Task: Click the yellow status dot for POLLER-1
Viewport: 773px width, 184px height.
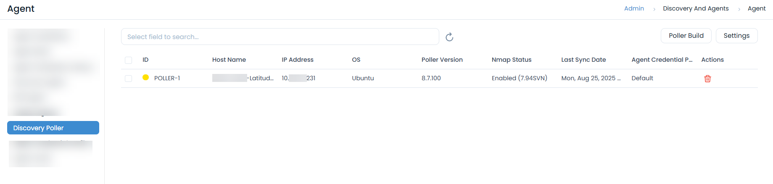Action: 145,78
